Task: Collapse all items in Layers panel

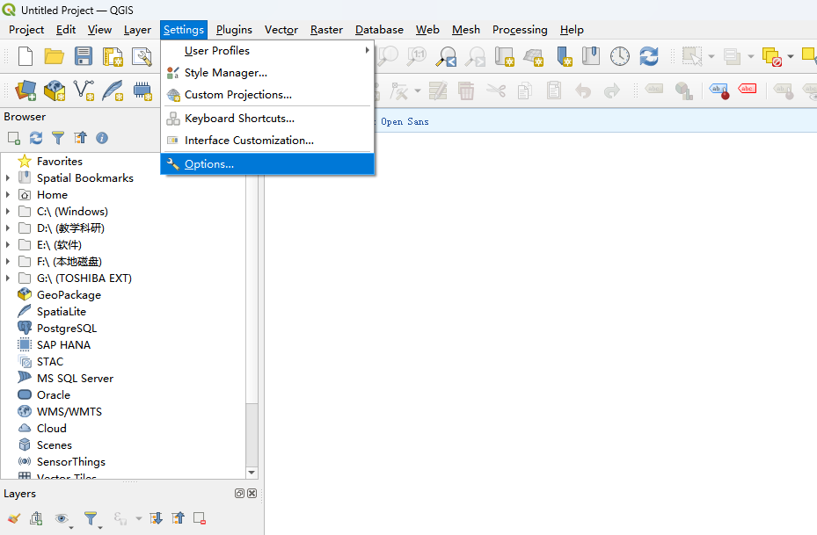Action: 179,518
